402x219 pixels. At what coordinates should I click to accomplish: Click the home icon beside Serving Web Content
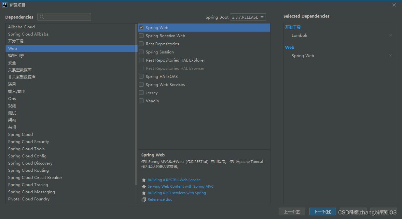144,187
